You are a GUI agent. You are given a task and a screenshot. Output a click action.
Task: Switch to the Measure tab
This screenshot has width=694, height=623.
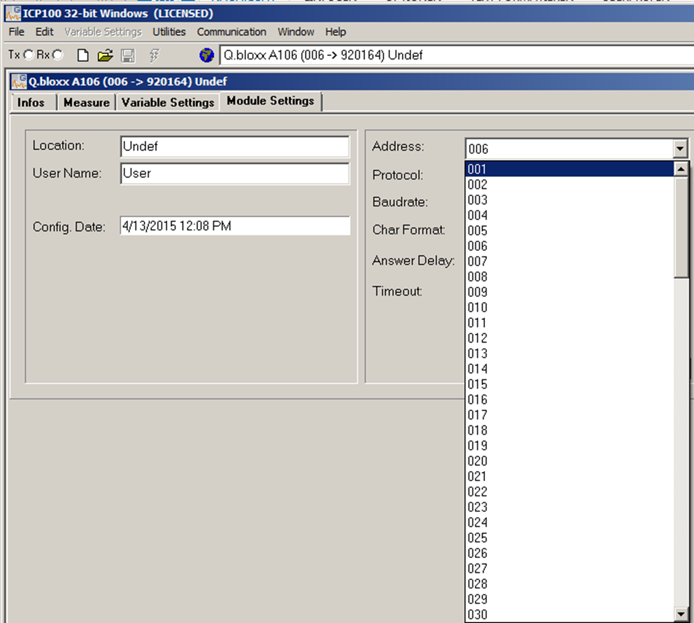(x=85, y=102)
